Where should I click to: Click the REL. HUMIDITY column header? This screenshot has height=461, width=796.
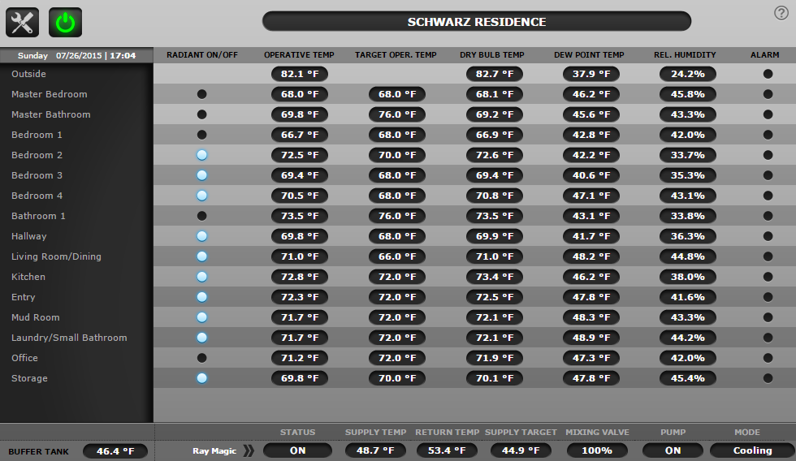point(685,54)
